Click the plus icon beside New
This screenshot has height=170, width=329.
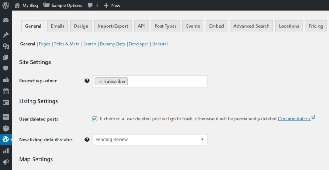[106, 6]
